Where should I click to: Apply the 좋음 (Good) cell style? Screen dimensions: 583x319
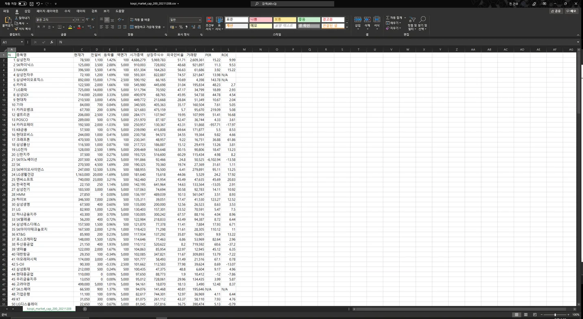point(309,20)
